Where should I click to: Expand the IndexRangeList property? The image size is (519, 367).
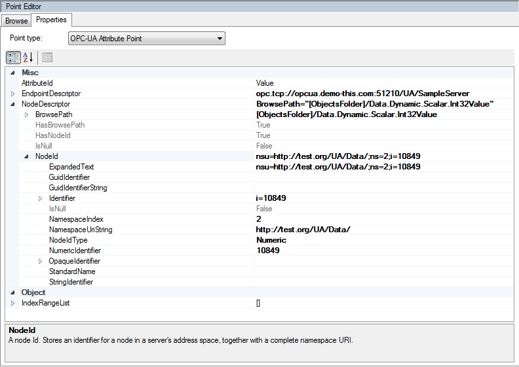[x=12, y=303]
